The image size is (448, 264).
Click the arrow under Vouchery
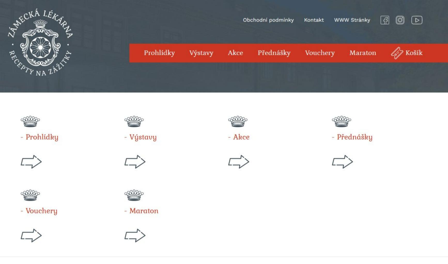click(x=31, y=235)
